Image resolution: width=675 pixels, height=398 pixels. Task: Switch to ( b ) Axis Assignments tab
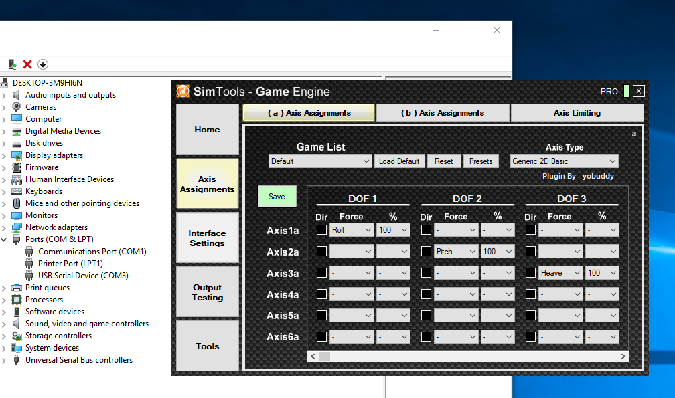(443, 113)
